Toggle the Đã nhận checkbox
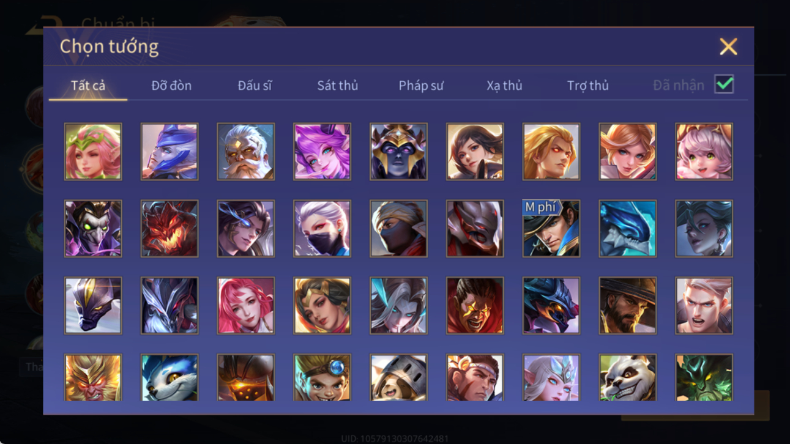Image resolution: width=790 pixels, height=444 pixels. pos(724,85)
